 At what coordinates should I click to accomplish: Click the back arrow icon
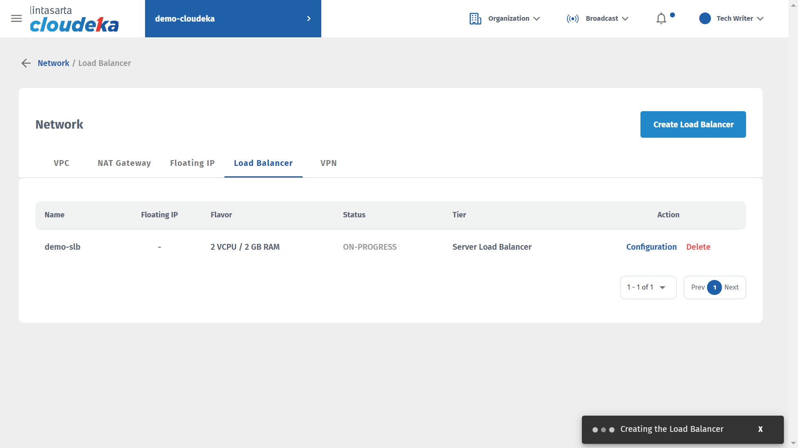point(26,63)
